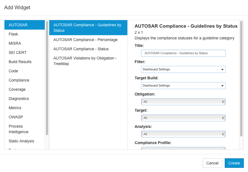Open the Obligation dropdown

point(183,102)
